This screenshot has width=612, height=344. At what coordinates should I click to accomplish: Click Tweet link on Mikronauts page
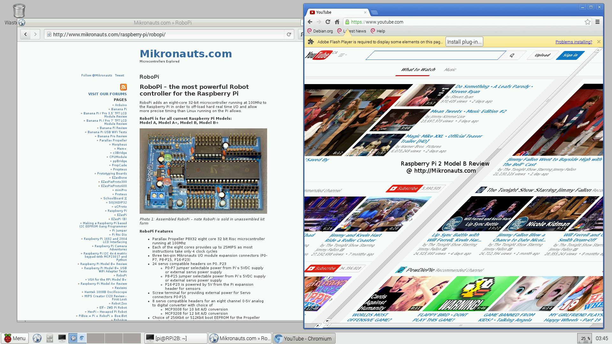120,75
